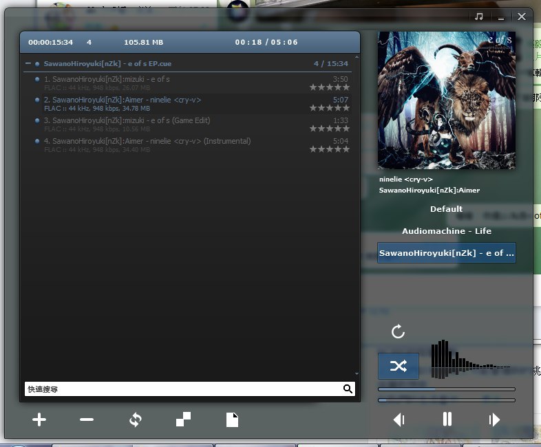Click the ninelie <cry-v> now-playing title
The height and width of the screenshot is (447, 541).
click(406, 179)
